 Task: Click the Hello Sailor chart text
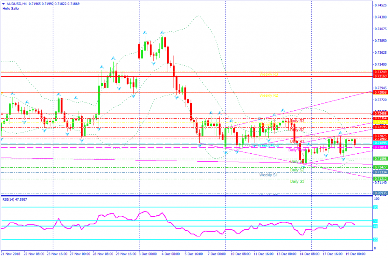[11, 9]
